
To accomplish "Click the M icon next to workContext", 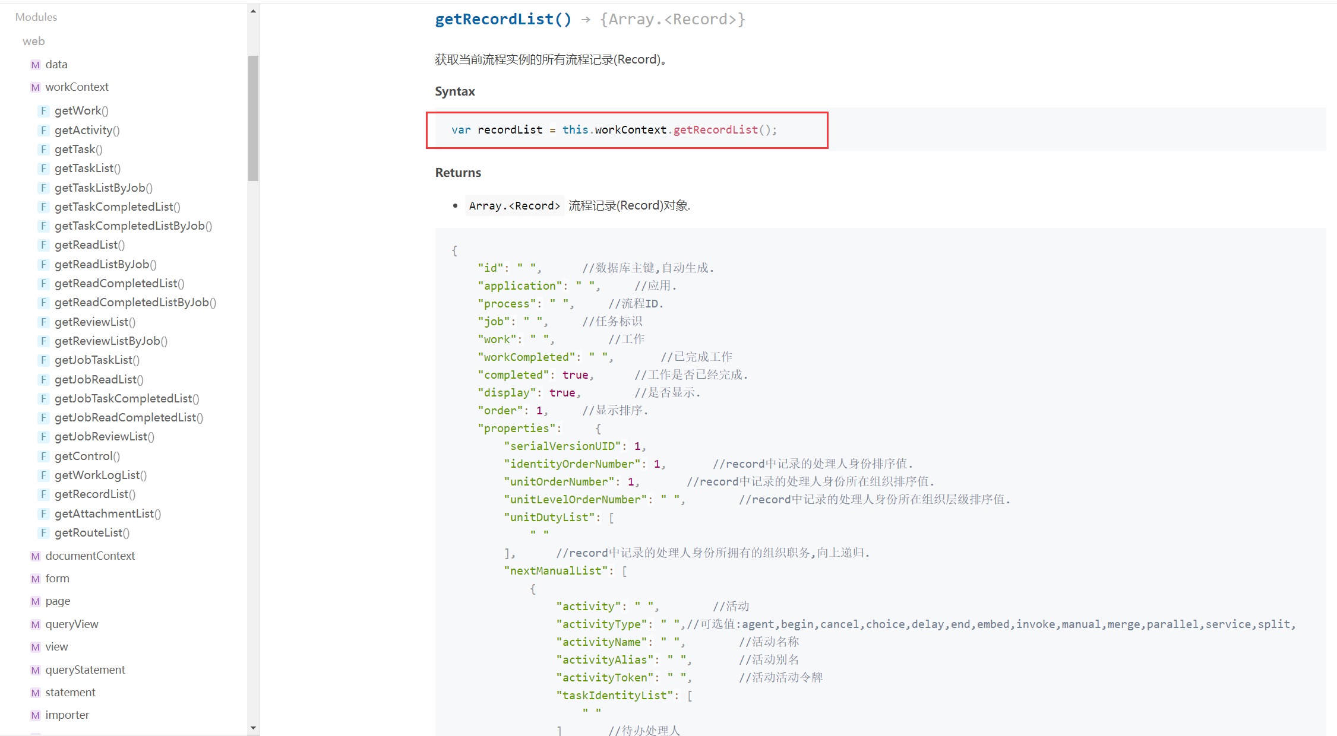I will pos(36,87).
